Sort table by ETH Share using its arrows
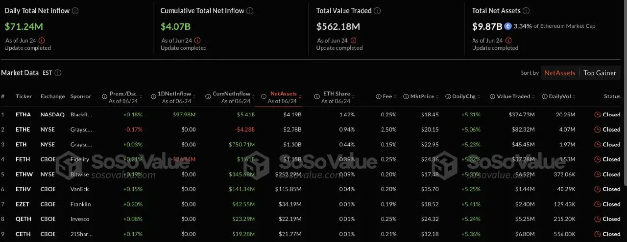627x242 pixels. coord(354,97)
